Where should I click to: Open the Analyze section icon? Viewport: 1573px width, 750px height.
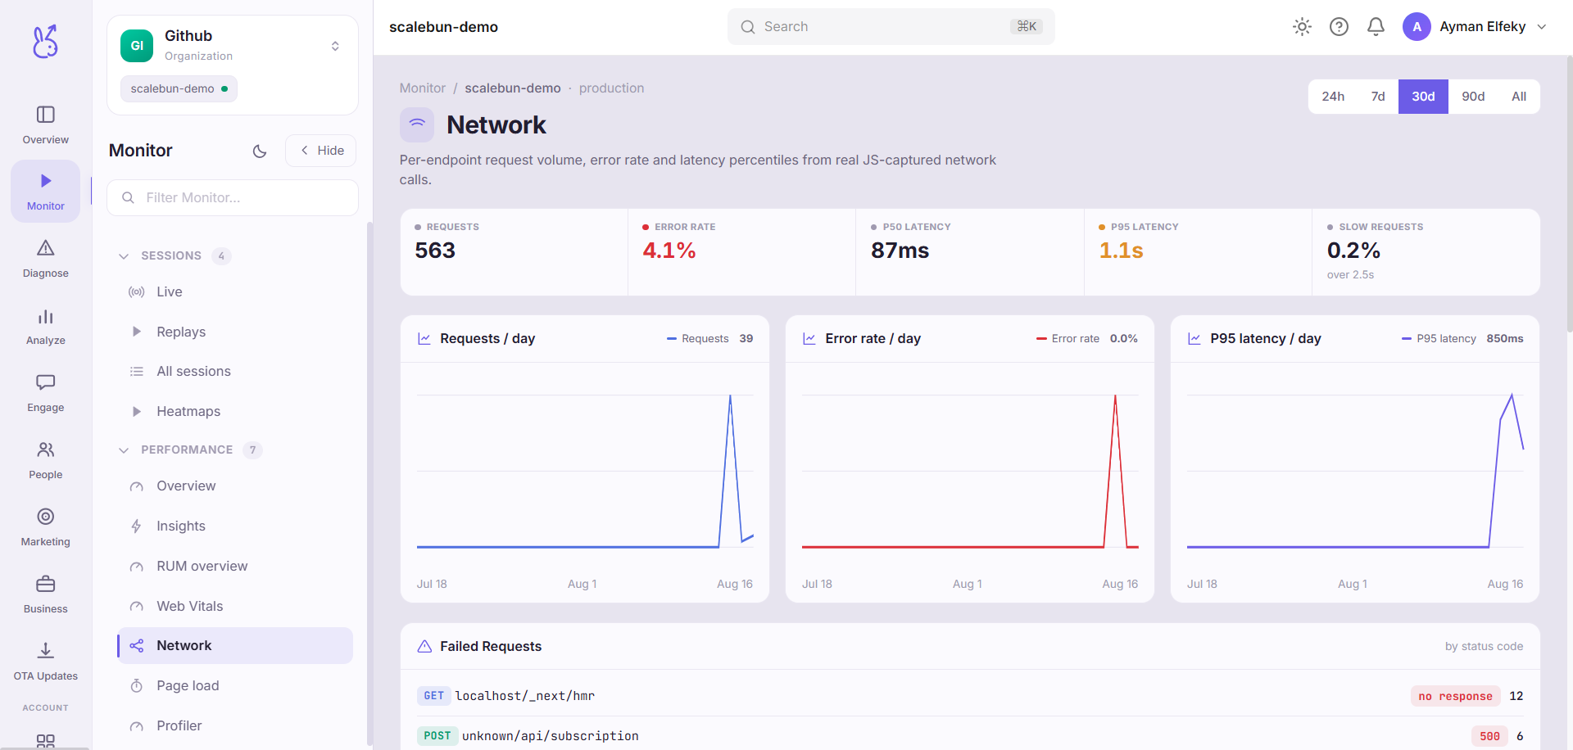coord(45,316)
